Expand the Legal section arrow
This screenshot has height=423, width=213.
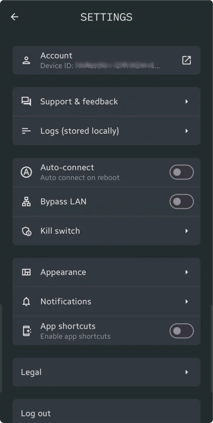(187, 372)
